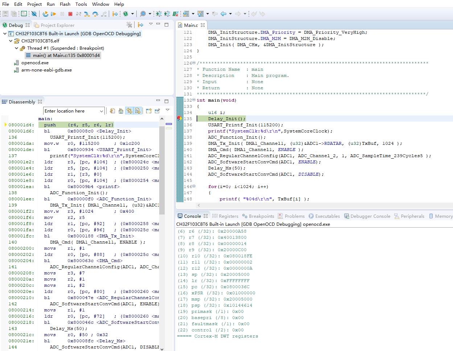453x351 pixels.
Task: Toggle Show Source in Disassembly view
Action: pyautogui.click(x=138, y=111)
